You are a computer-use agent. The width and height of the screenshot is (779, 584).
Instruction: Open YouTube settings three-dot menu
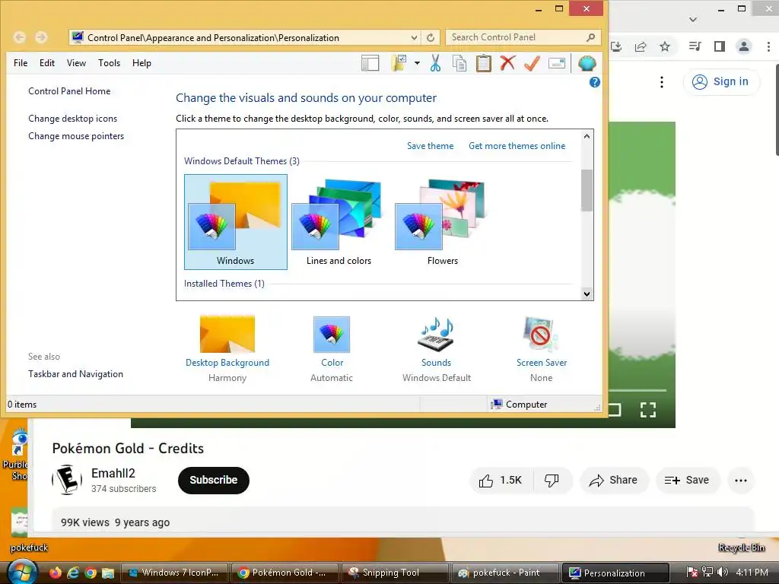coord(661,82)
